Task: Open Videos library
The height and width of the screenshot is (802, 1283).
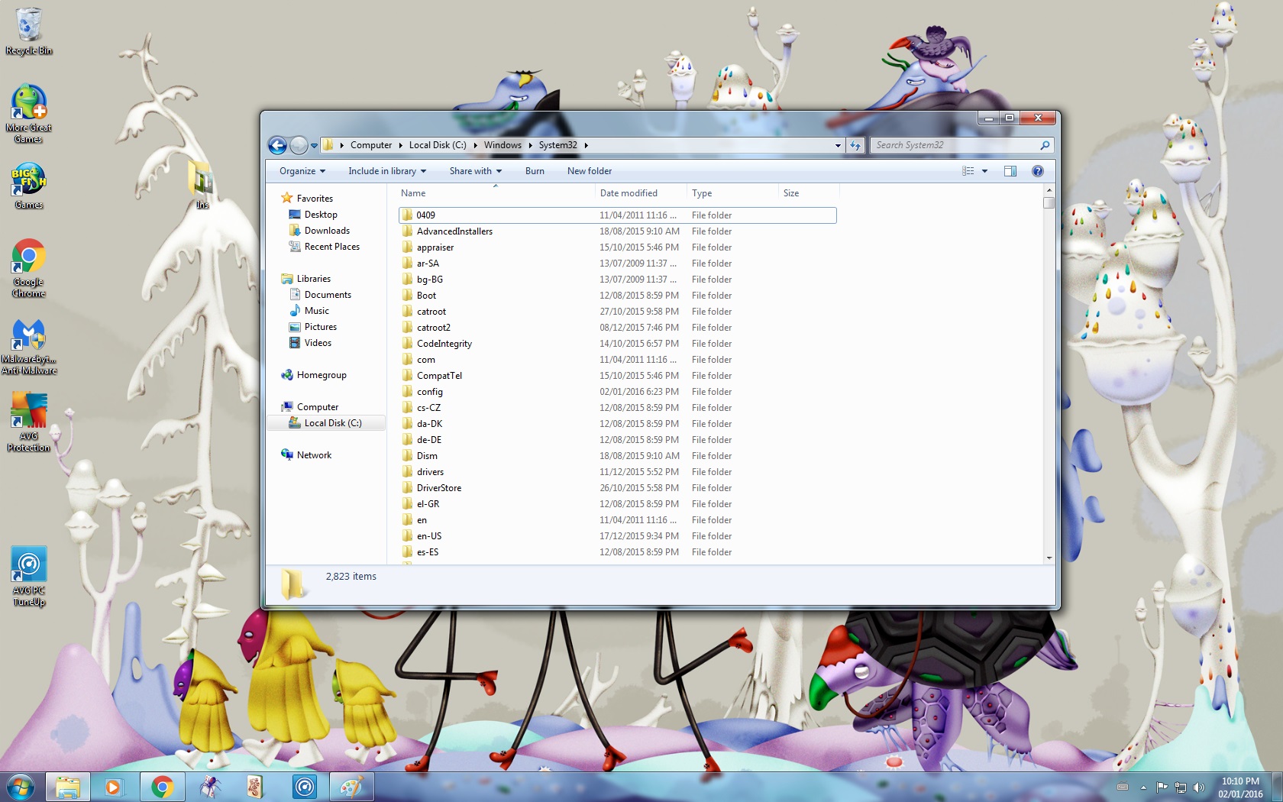Action: point(318,343)
